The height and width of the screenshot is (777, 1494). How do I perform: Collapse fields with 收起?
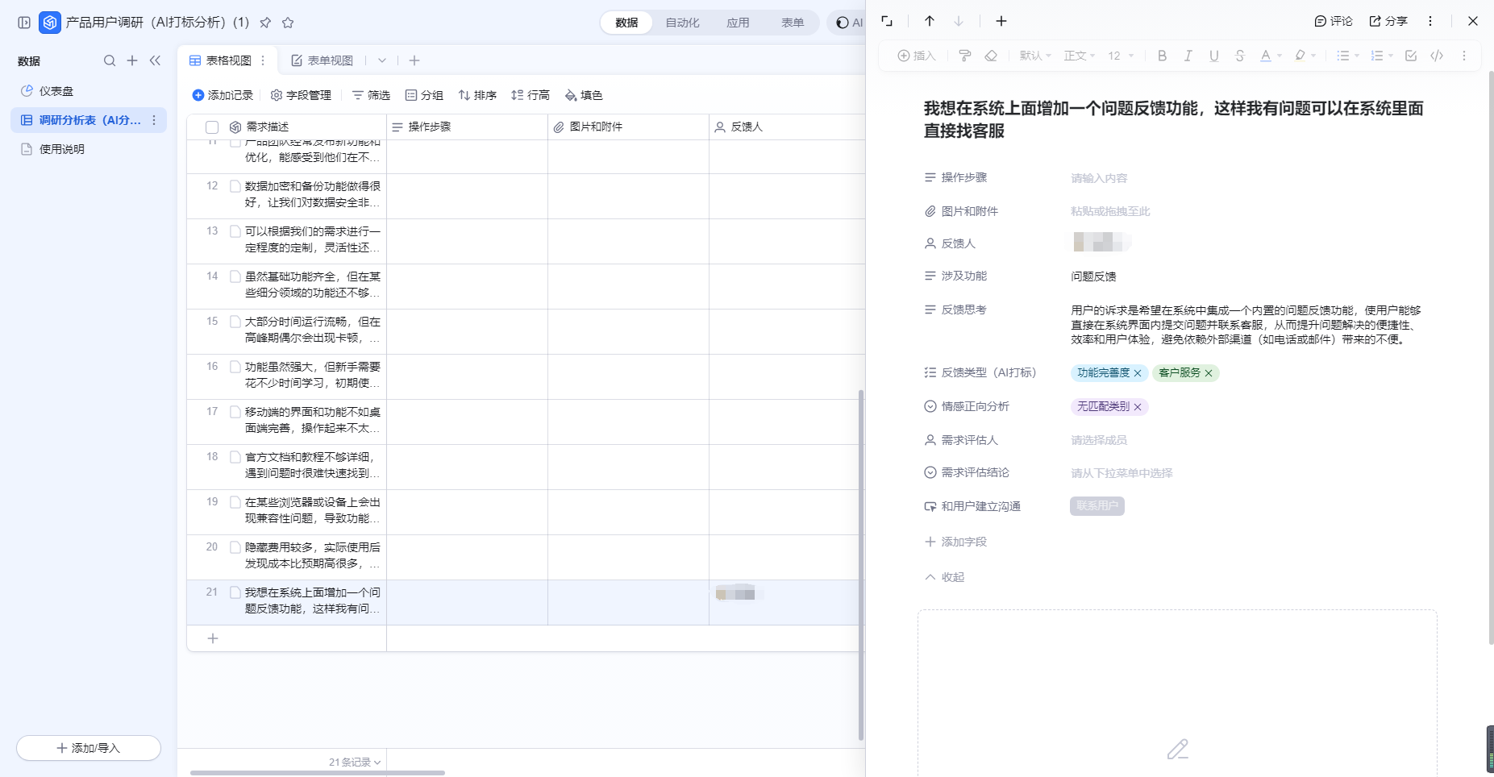pyautogui.click(x=945, y=577)
